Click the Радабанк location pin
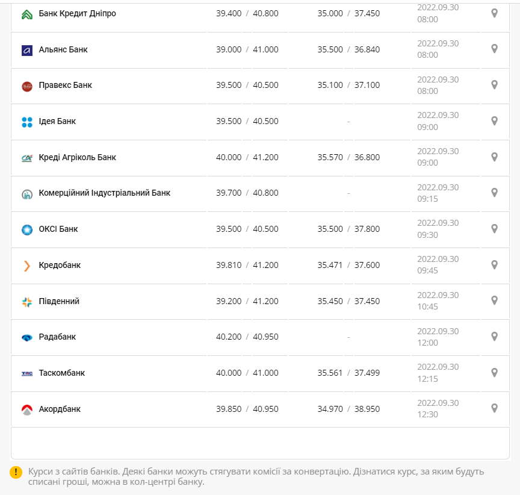 [x=494, y=336]
